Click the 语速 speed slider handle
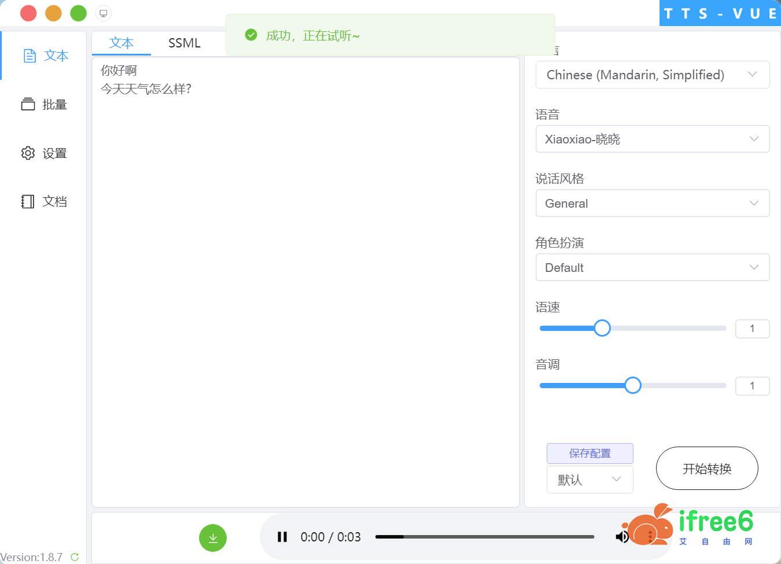This screenshot has width=781, height=564. coord(602,328)
